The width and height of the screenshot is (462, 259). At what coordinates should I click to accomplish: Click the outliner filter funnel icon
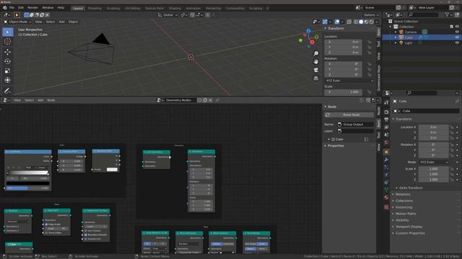pos(447,14)
